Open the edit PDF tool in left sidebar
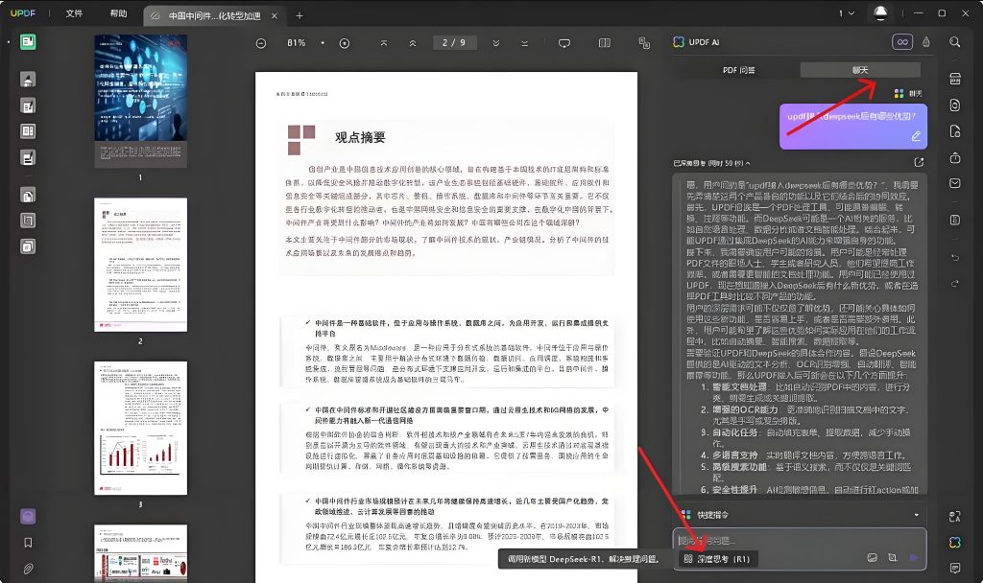983x583 pixels. 28,106
